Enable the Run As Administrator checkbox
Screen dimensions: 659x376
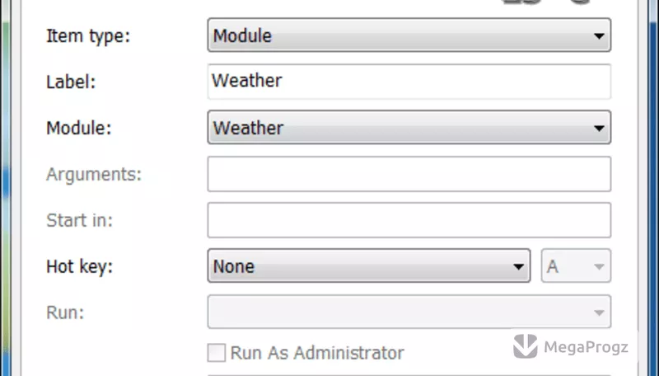tap(217, 352)
